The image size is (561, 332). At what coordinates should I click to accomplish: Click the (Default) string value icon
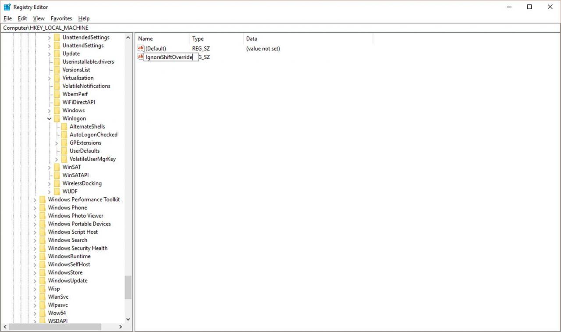141,48
